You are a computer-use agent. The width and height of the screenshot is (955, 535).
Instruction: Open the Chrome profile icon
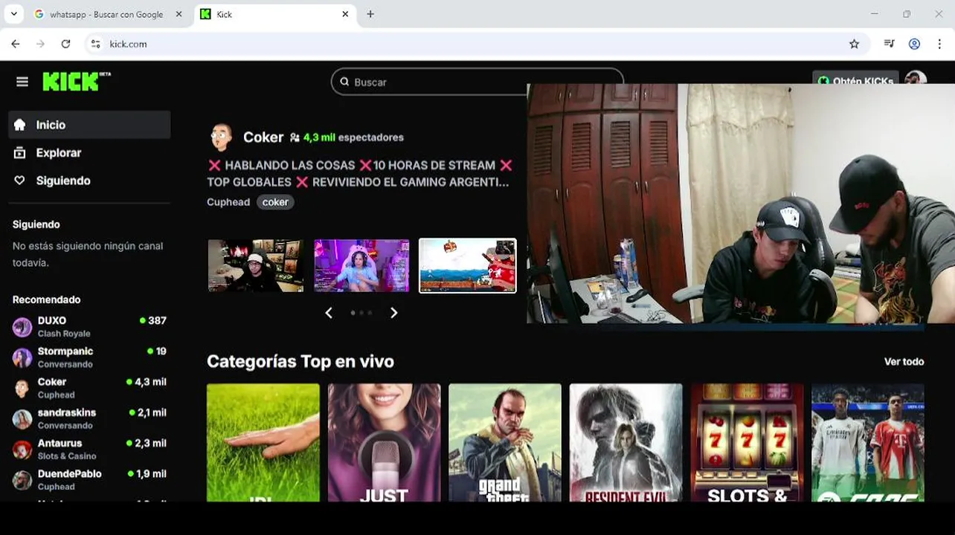(x=915, y=44)
